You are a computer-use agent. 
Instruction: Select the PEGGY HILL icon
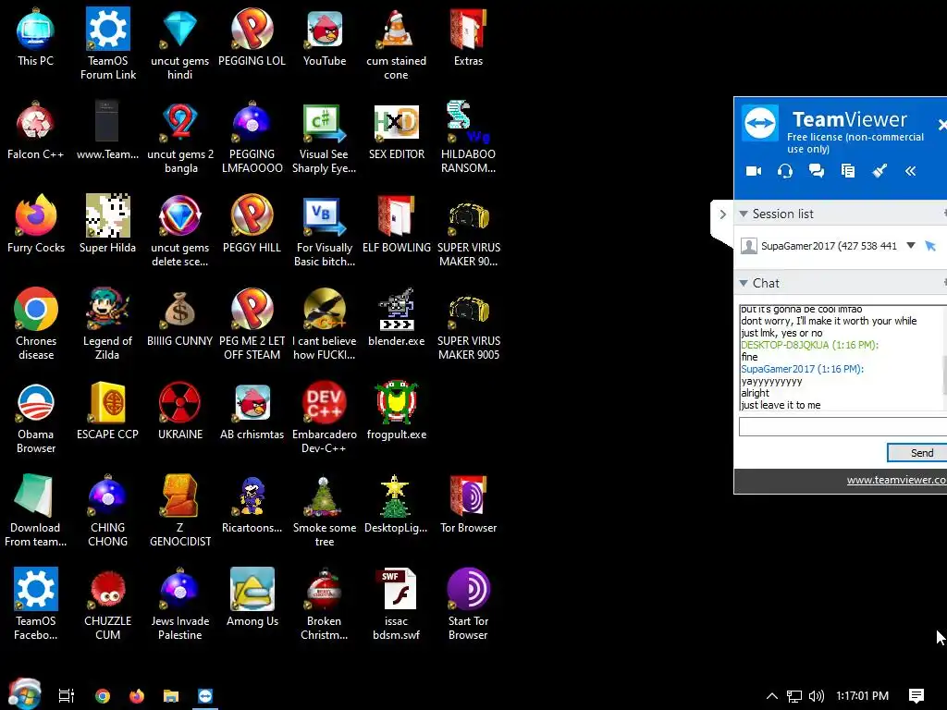tap(252, 225)
